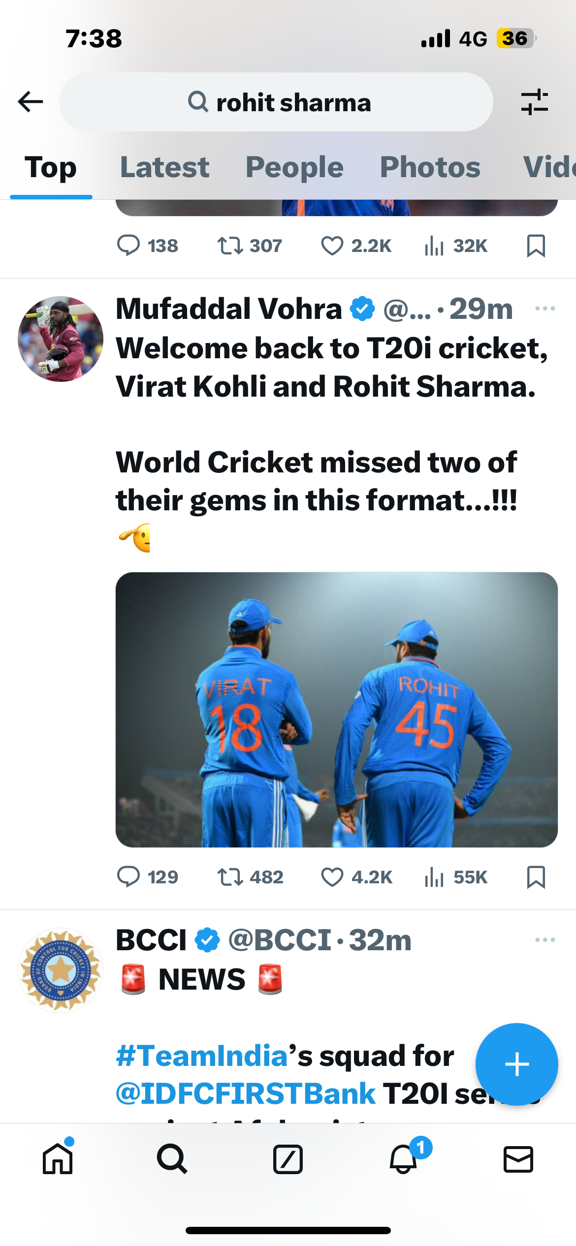Switch to the Latest tab
The width and height of the screenshot is (576, 1246).
(x=164, y=167)
